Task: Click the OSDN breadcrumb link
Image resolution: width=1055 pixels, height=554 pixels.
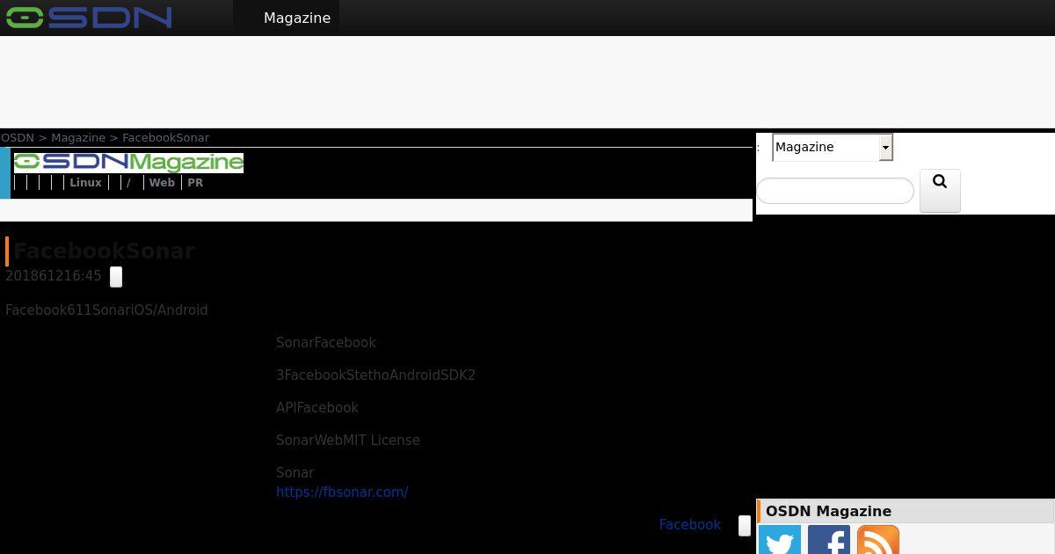Action: 18,138
